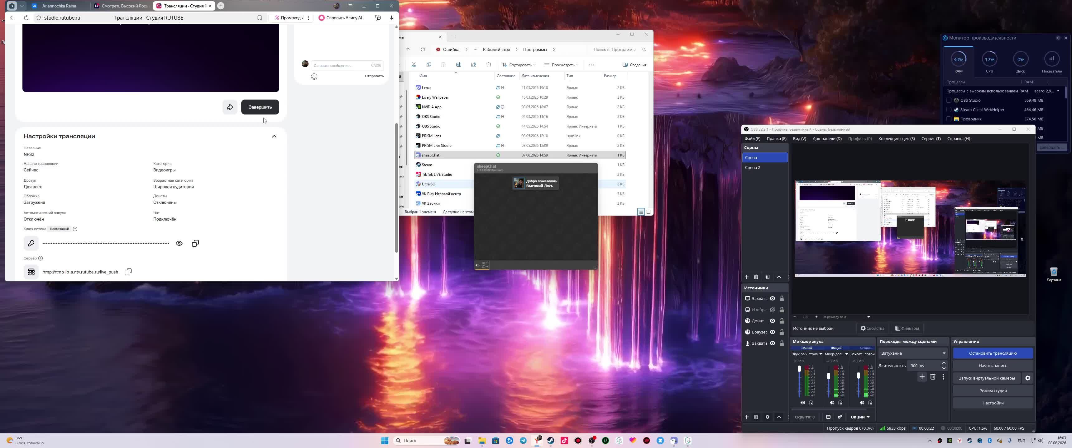Open stream key help tooltip

pos(75,229)
